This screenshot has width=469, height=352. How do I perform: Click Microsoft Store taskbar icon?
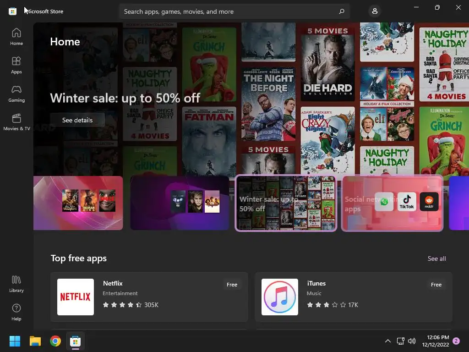[76, 341]
